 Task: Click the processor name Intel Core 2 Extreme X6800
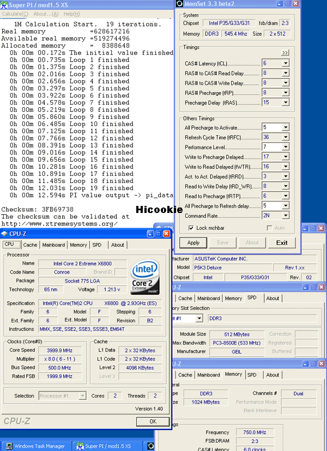click(83, 264)
